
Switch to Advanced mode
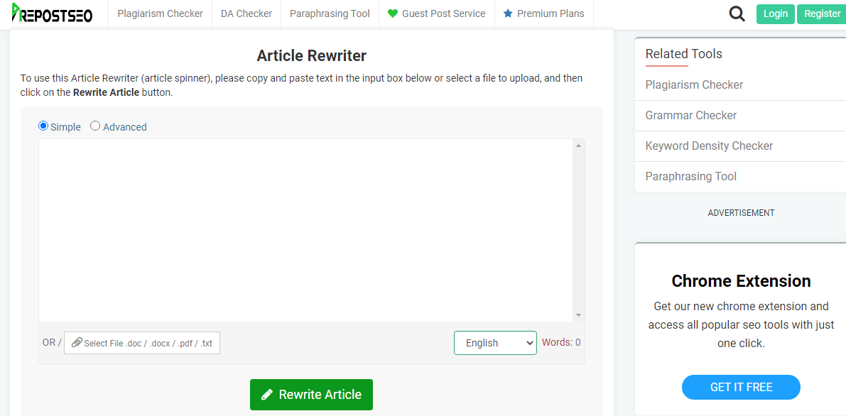tap(95, 126)
